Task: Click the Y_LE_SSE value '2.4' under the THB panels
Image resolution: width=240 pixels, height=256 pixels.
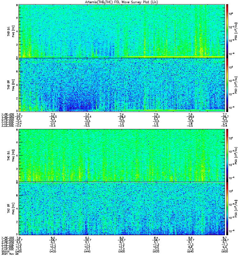Action: pos(225,124)
